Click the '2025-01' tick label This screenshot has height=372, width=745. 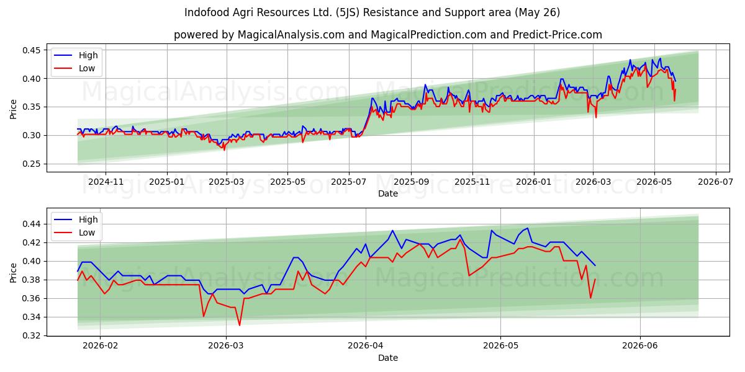tap(166, 182)
